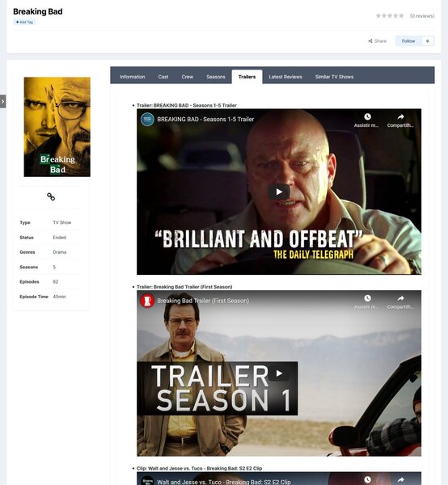Screen dimensions: 448x485
Task: Click Watch Later clock on Tuco clip video
Action: [x=367, y=479]
